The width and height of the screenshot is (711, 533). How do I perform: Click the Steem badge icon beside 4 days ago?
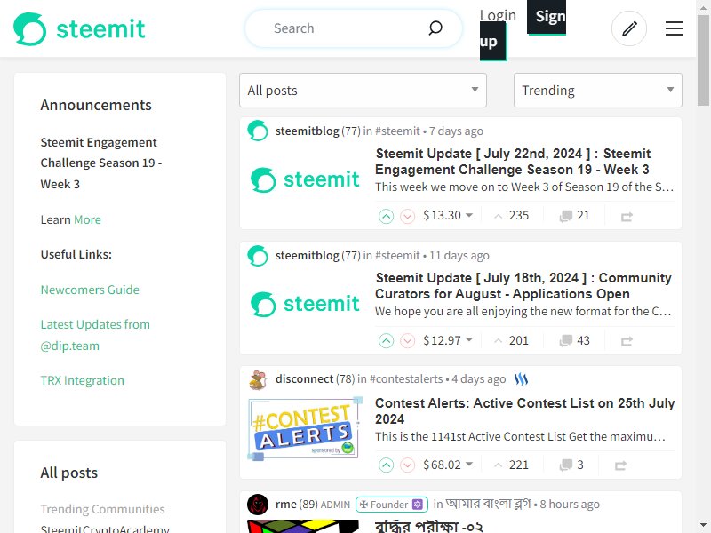[522, 379]
